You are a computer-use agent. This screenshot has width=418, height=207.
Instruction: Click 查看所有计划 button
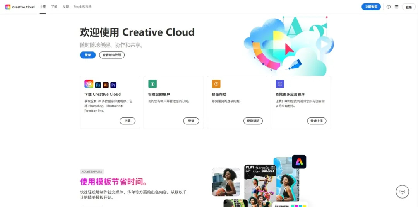[x=112, y=55]
